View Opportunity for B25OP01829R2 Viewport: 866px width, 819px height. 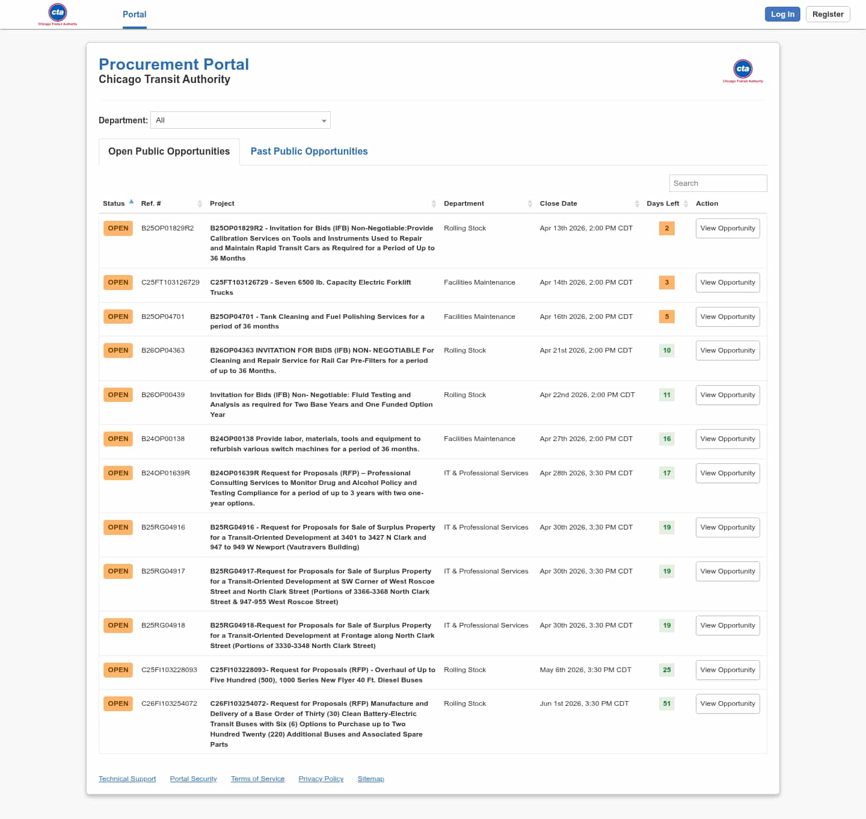tap(727, 229)
